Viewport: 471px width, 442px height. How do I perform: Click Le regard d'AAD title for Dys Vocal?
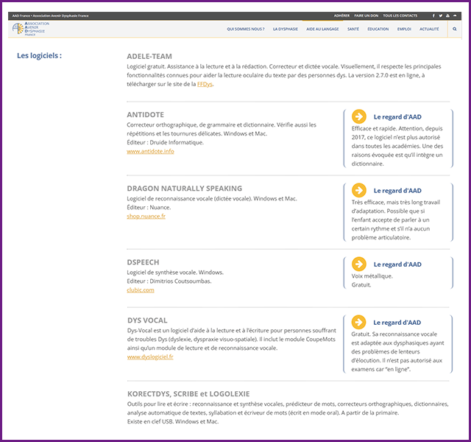(x=397, y=323)
